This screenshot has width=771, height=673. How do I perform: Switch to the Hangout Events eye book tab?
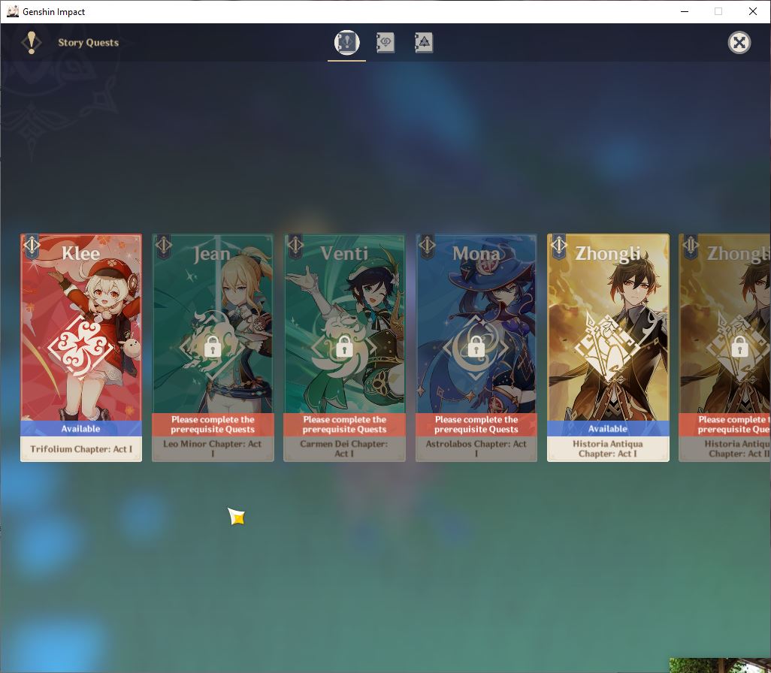(385, 43)
